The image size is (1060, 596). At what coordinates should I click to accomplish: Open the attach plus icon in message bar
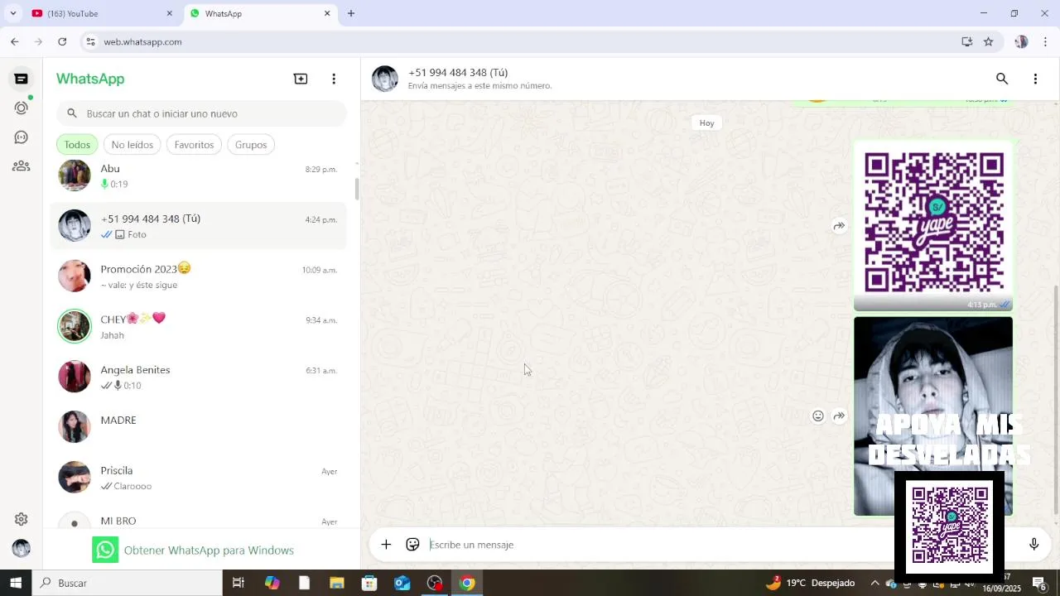pos(386,544)
